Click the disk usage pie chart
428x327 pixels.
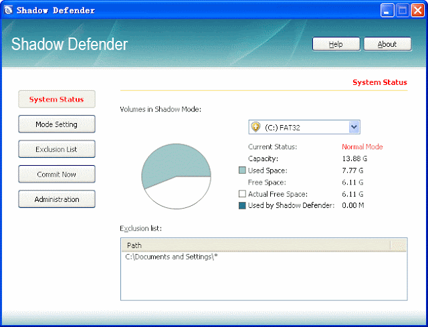176,177
